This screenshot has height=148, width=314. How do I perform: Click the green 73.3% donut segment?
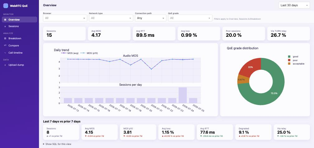coord(274,93)
